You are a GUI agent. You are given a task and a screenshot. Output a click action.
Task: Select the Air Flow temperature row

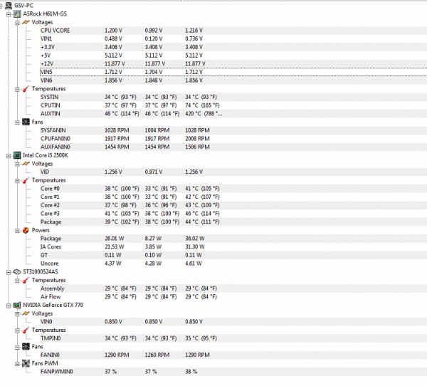[x=233, y=296]
